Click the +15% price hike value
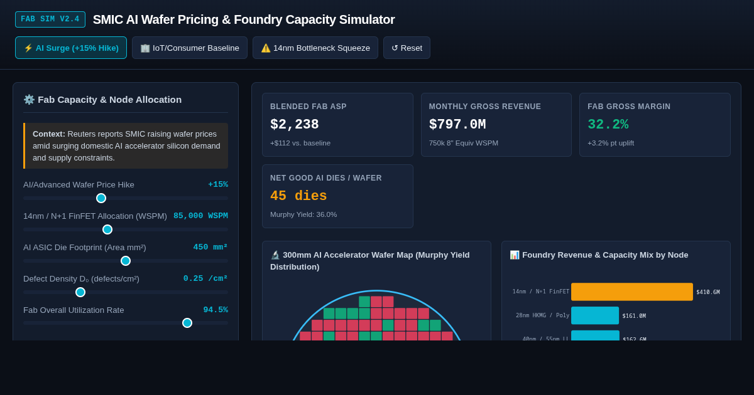The image size is (754, 395). (218, 185)
